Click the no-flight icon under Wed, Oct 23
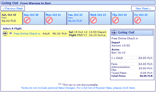 (x=93, y=20)
